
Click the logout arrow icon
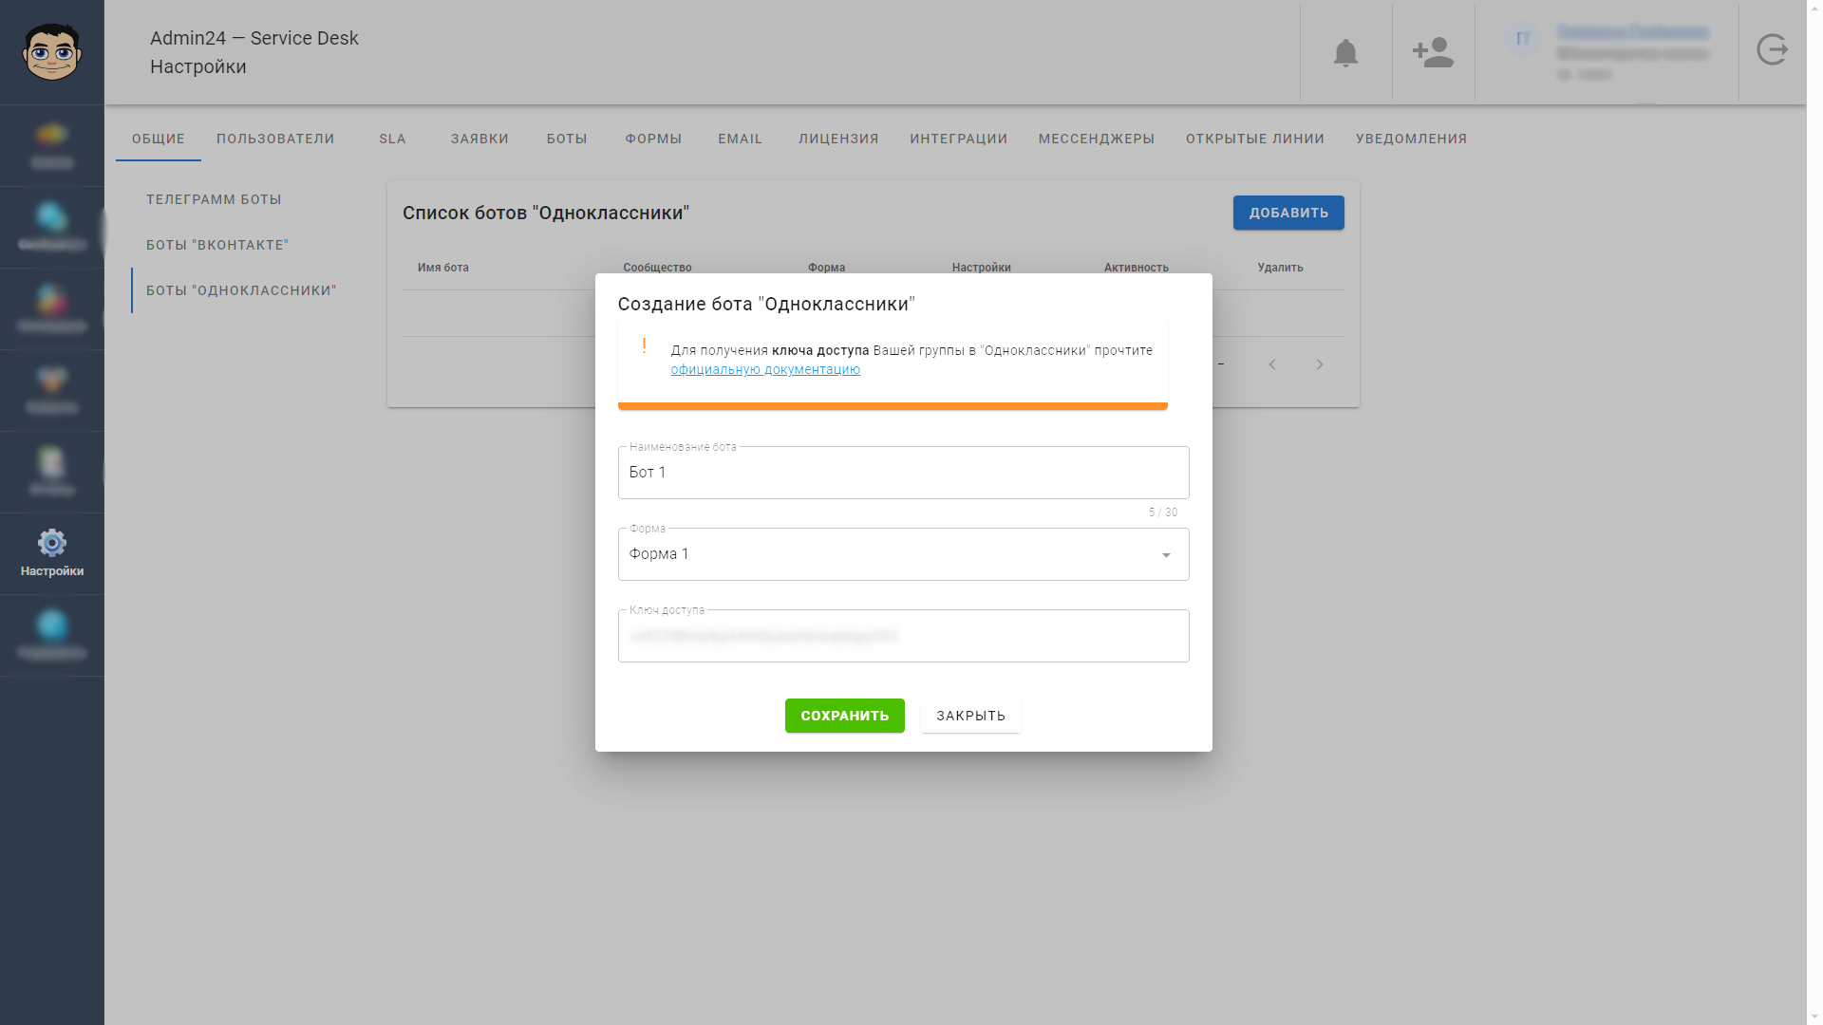[x=1772, y=49]
